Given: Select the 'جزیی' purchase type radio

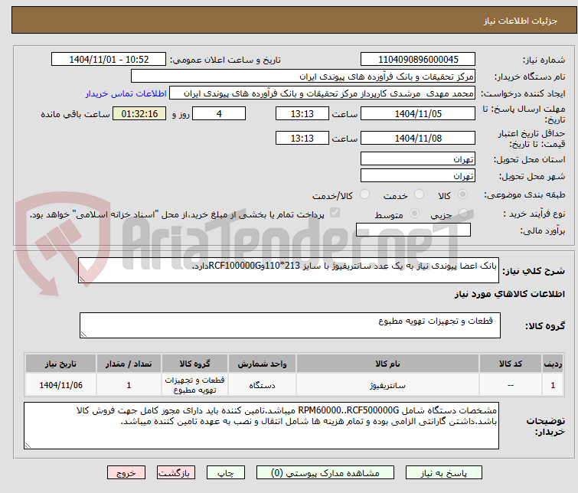Looking at the screenshot, I should (463, 213).
